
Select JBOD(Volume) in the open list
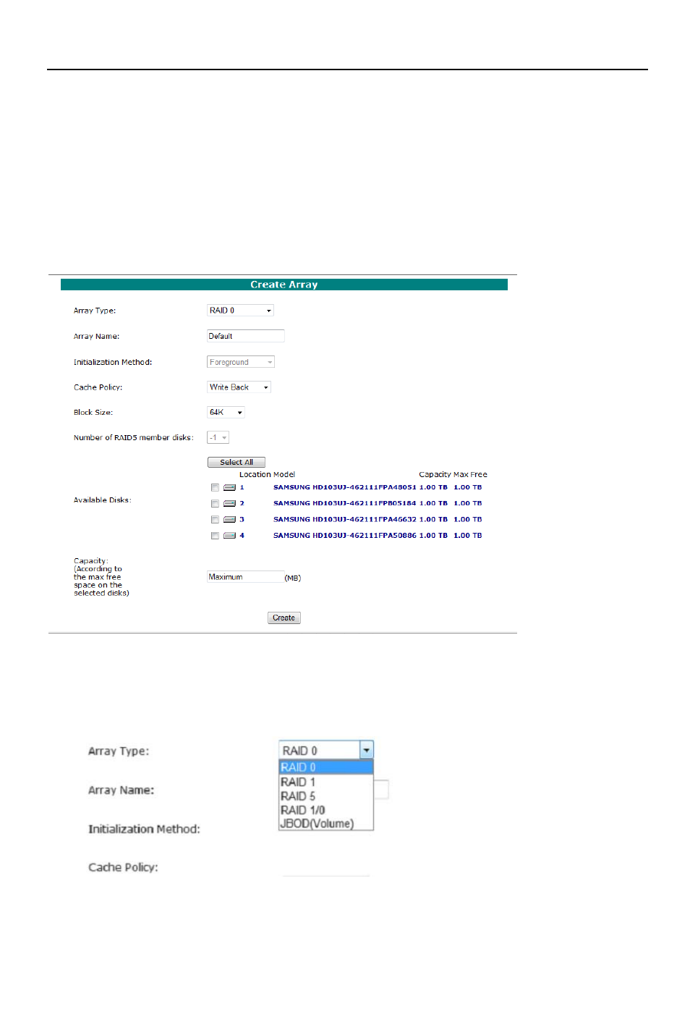pyautogui.click(x=325, y=824)
